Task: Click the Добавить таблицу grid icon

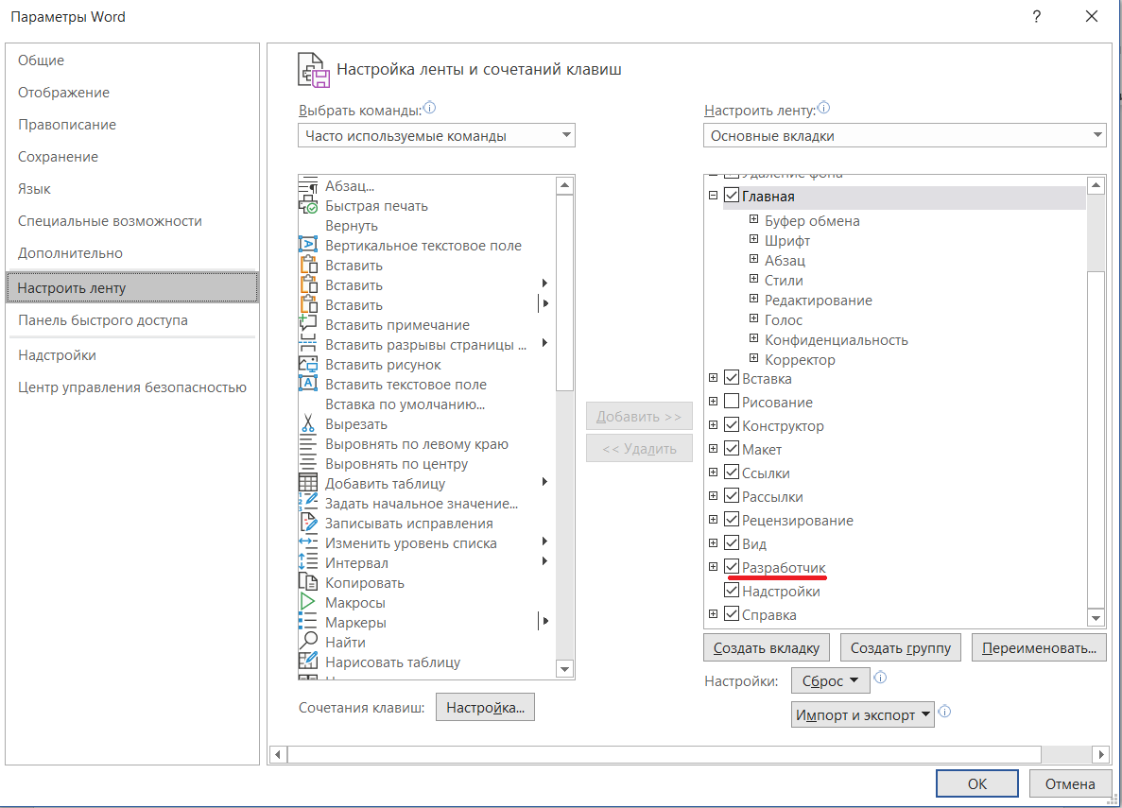Action: click(308, 483)
